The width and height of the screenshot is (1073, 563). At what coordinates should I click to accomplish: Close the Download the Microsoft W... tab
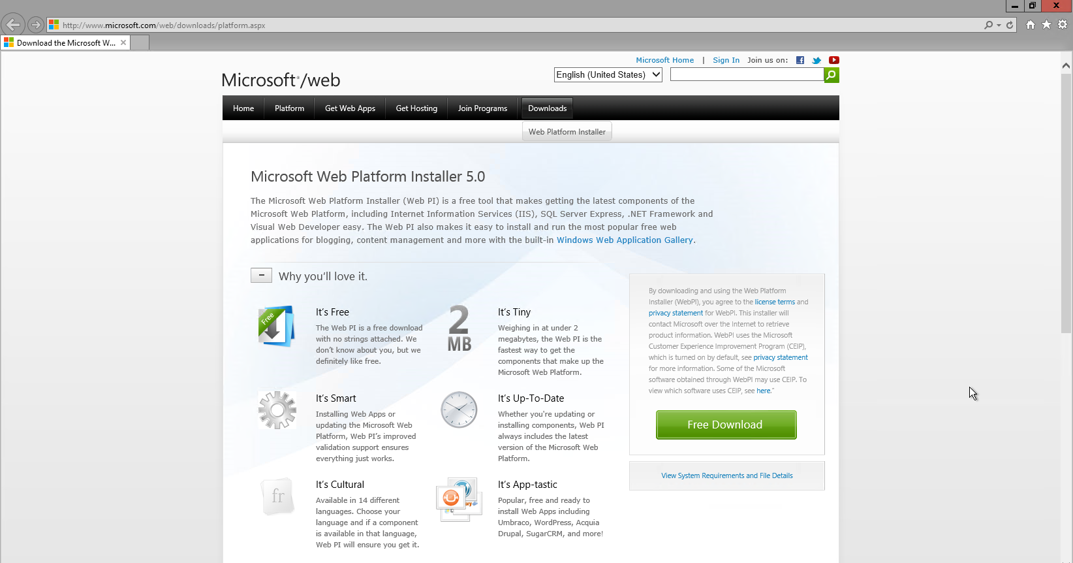tap(123, 42)
